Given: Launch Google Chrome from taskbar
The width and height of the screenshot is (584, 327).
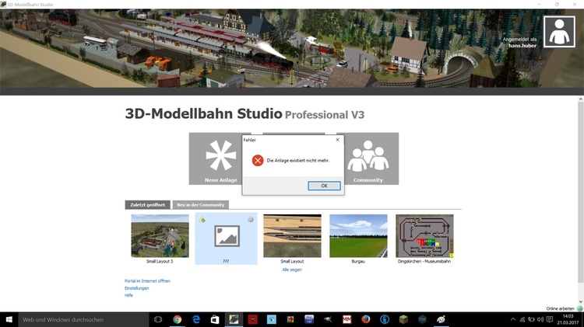Looking at the screenshot, I should pos(178,319).
